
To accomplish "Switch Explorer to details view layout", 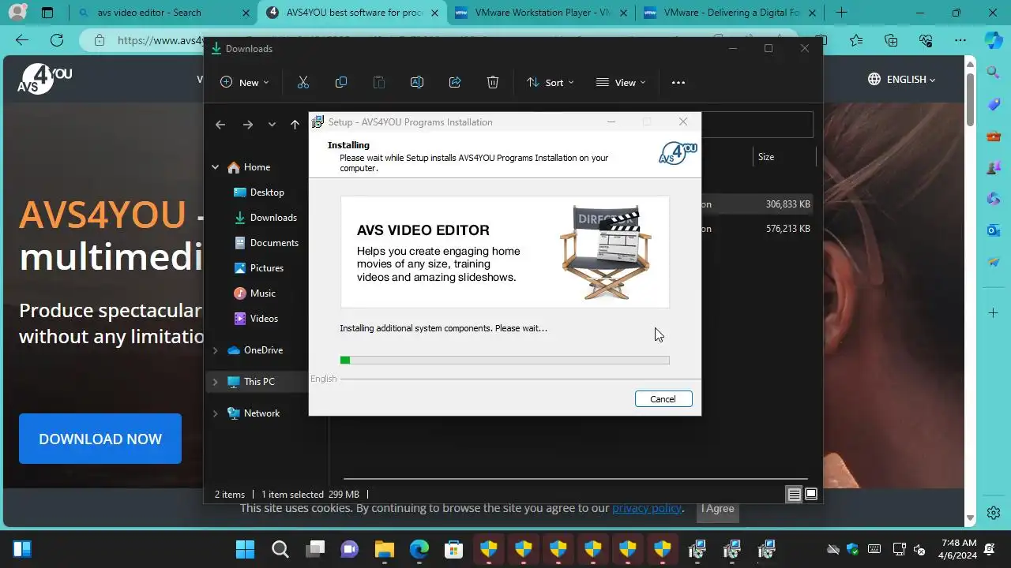I will coord(795,495).
